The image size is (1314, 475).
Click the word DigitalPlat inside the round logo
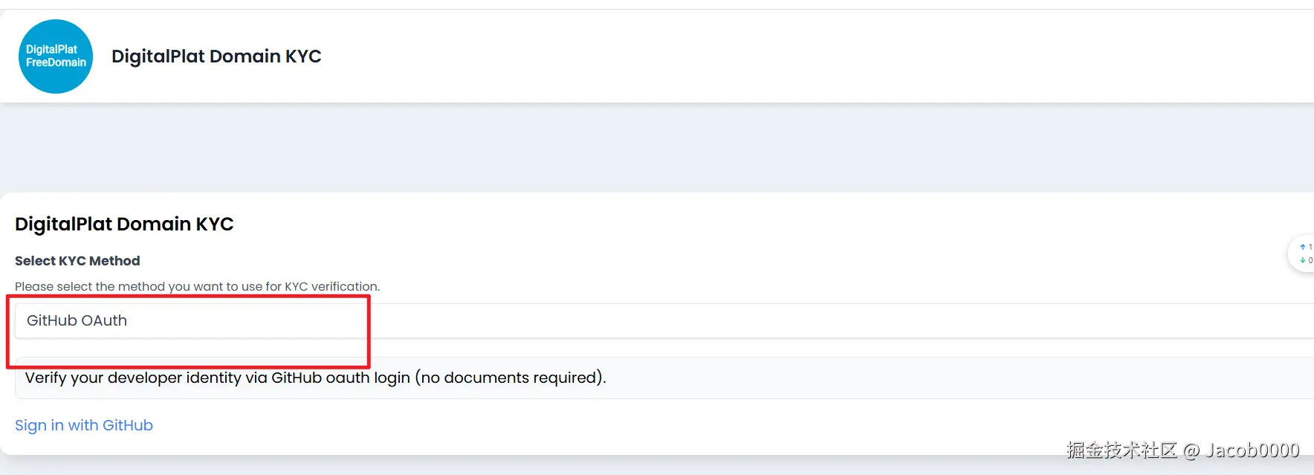point(51,50)
